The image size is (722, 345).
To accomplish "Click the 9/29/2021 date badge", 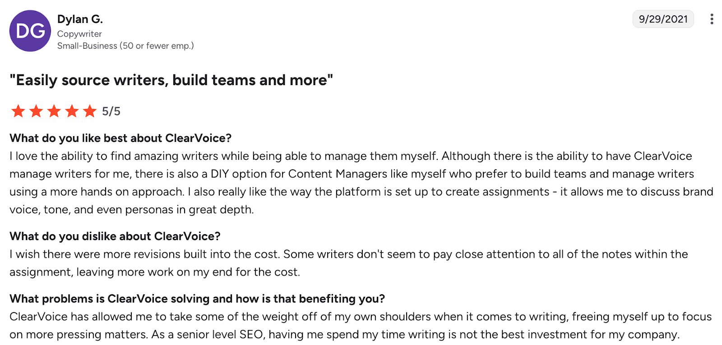I will [x=663, y=19].
